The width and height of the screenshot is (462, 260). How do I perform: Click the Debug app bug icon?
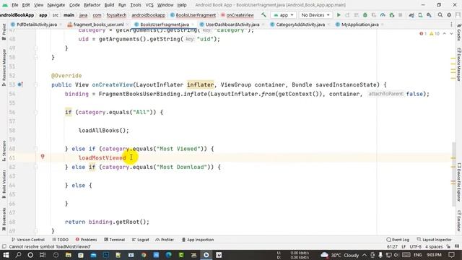[365, 15]
